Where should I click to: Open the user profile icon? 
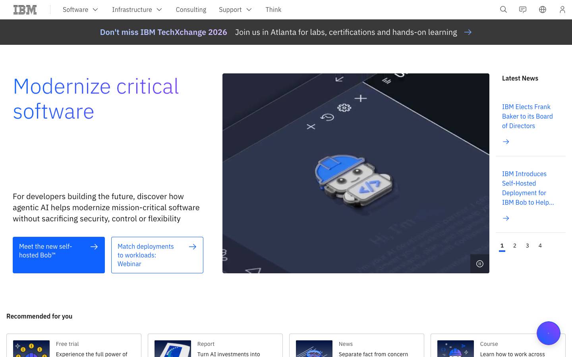[x=562, y=10]
